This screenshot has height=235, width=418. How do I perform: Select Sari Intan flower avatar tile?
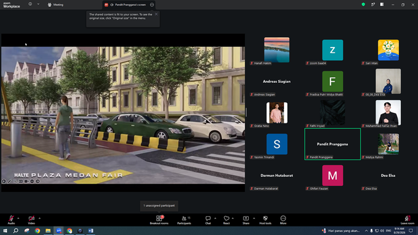click(x=388, y=50)
